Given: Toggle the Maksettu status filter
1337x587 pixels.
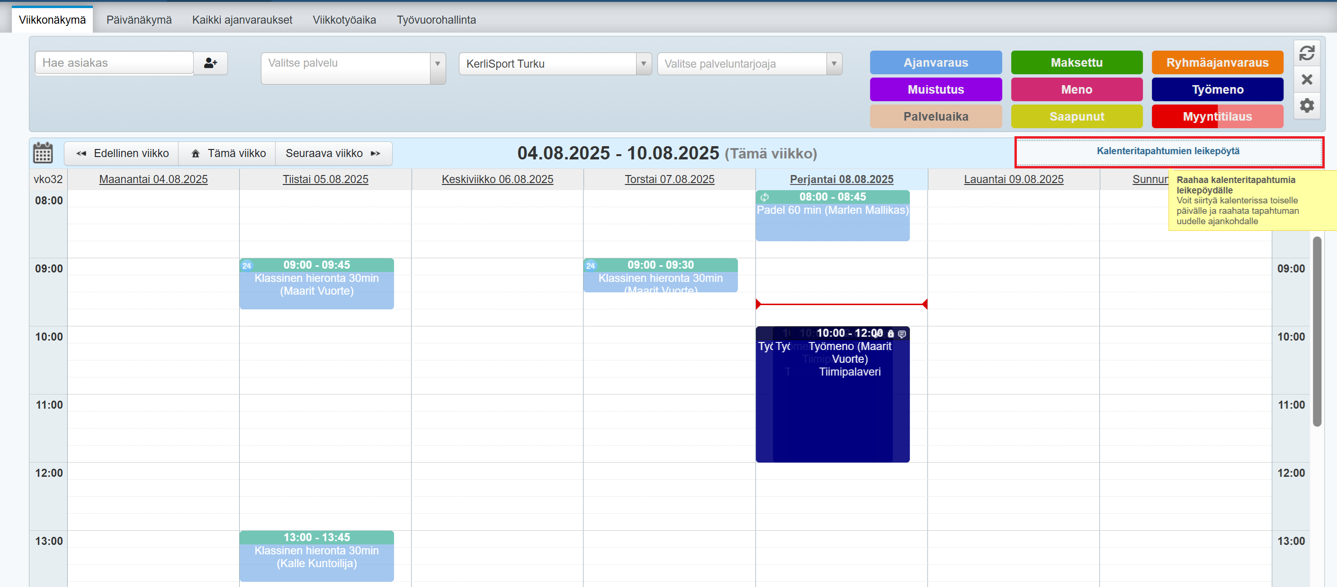Looking at the screenshot, I should pos(1076,63).
